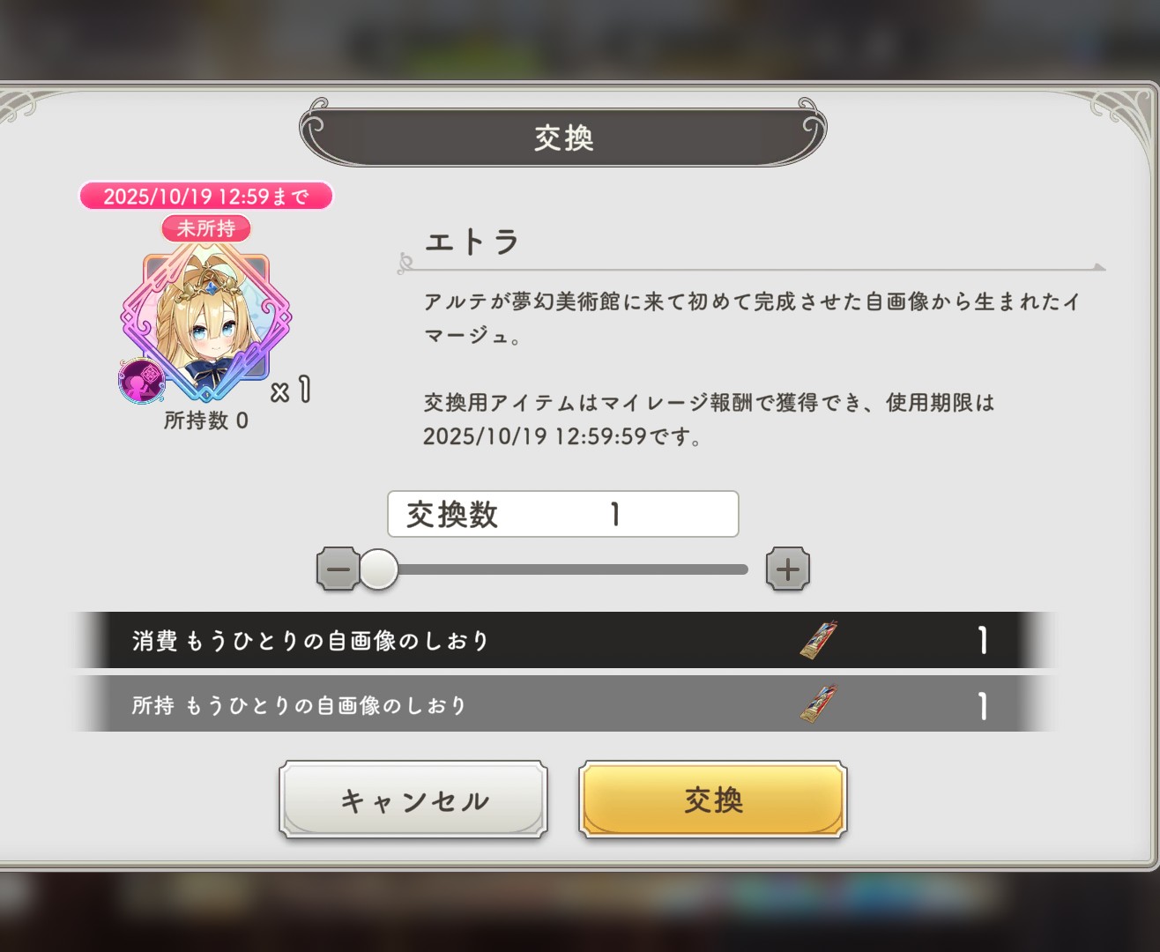Click the キャンセル button
This screenshot has width=1160, height=952.
tap(413, 800)
